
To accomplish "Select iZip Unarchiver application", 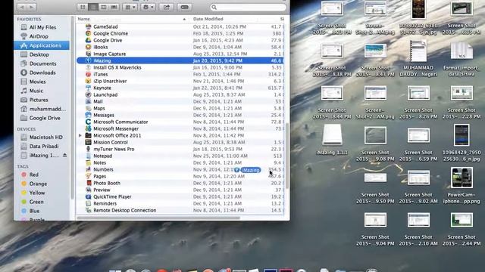I will [x=180, y=81].
